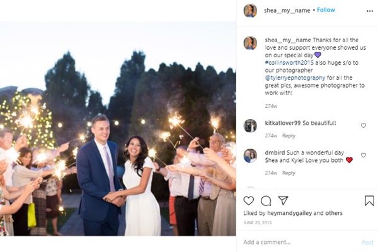Open shea__my__name avatar in post header
This screenshot has height=252, width=378.
tap(250, 10)
